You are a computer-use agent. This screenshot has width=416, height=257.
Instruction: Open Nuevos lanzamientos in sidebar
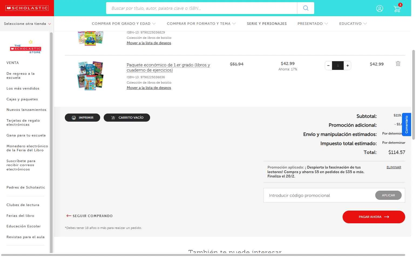pyautogui.click(x=26, y=109)
